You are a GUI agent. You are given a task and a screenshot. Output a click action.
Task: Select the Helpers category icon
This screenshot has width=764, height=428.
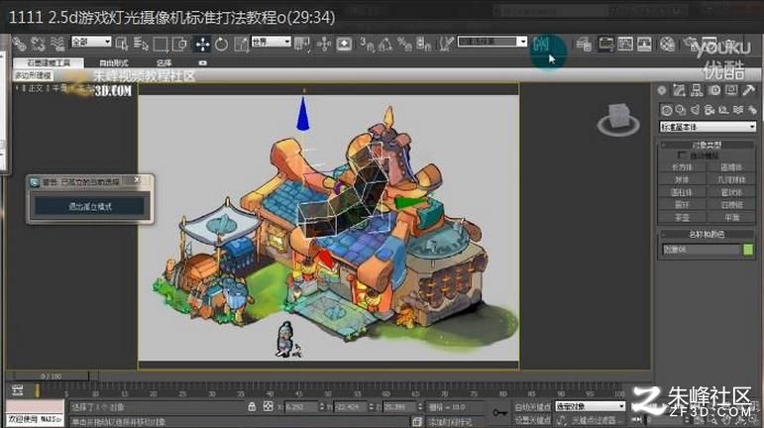723,110
